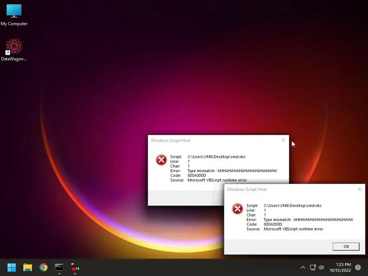
Task: Click the code 800A000D in front dialog
Action: tap(273, 224)
